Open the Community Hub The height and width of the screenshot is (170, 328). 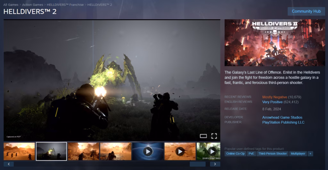tap(306, 11)
